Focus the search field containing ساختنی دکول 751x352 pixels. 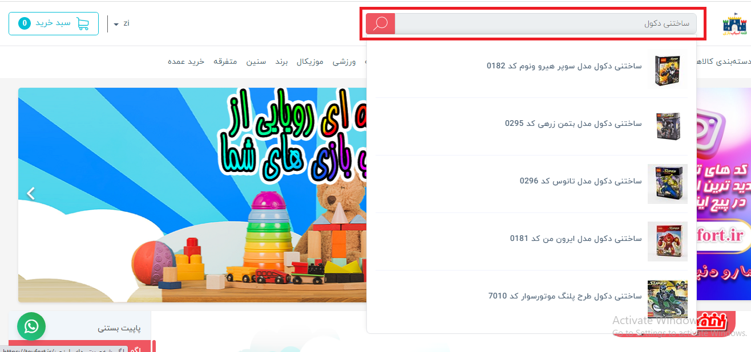pyautogui.click(x=546, y=23)
